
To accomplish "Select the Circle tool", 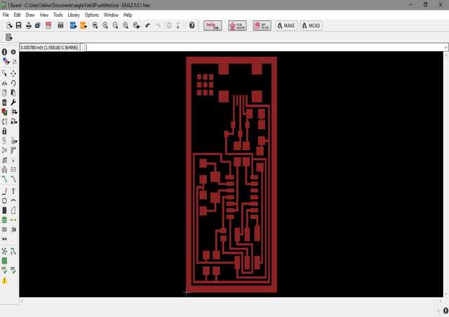I will click(x=4, y=201).
